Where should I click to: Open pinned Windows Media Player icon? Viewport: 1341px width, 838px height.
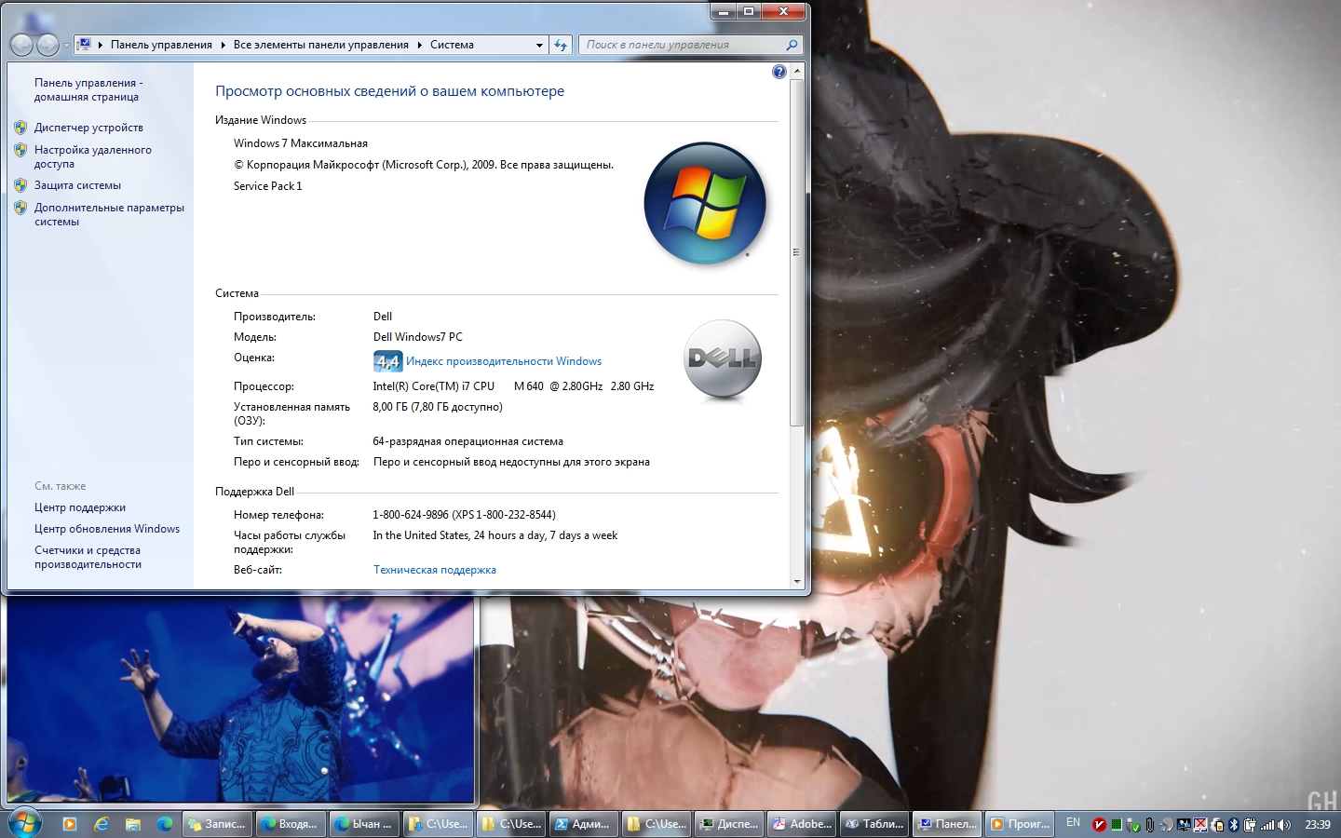click(70, 824)
